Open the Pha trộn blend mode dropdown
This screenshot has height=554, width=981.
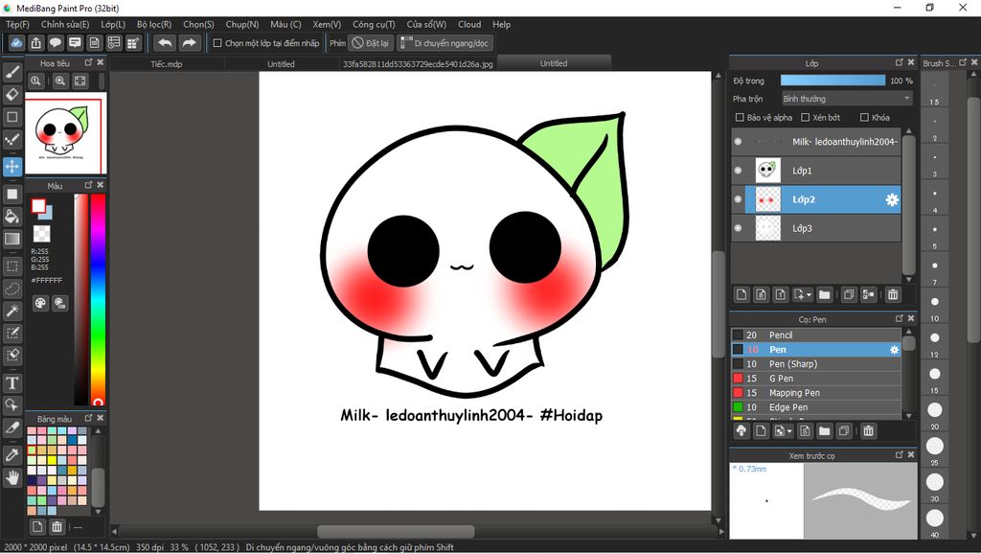(847, 99)
